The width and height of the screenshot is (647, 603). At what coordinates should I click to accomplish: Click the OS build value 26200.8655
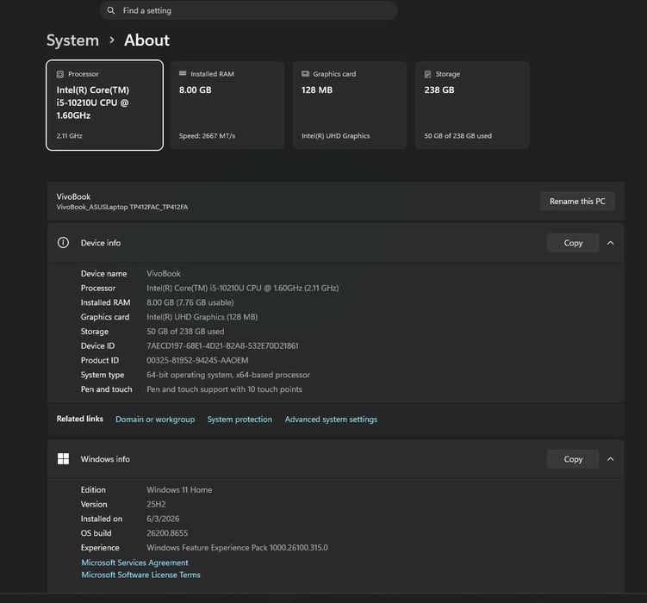click(167, 533)
